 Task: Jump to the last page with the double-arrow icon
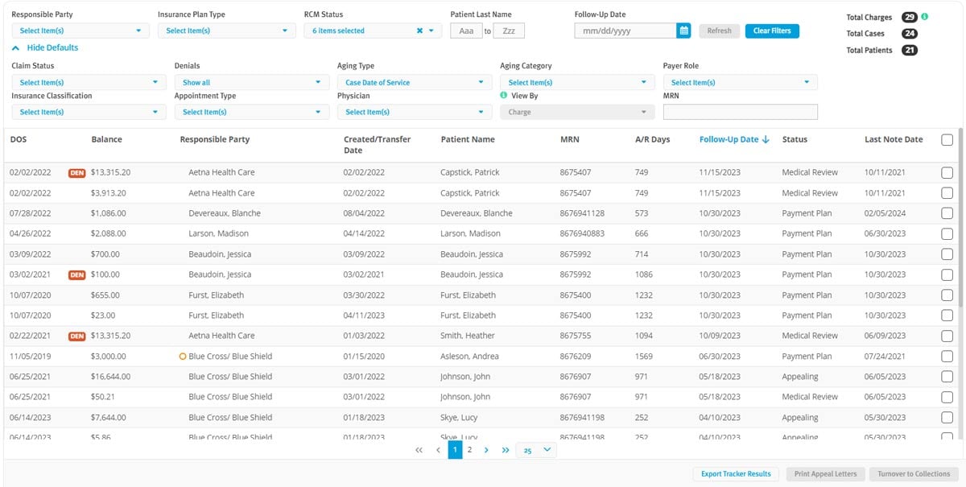[506, 450]
